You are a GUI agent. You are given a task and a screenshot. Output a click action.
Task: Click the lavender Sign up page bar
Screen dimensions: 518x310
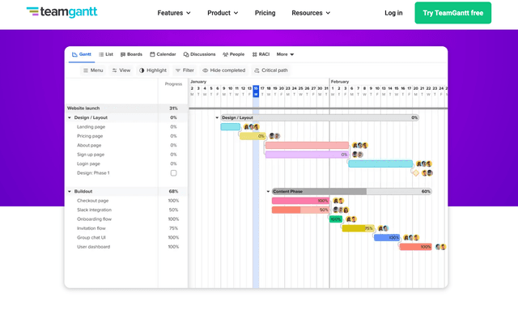click(307, 155)
